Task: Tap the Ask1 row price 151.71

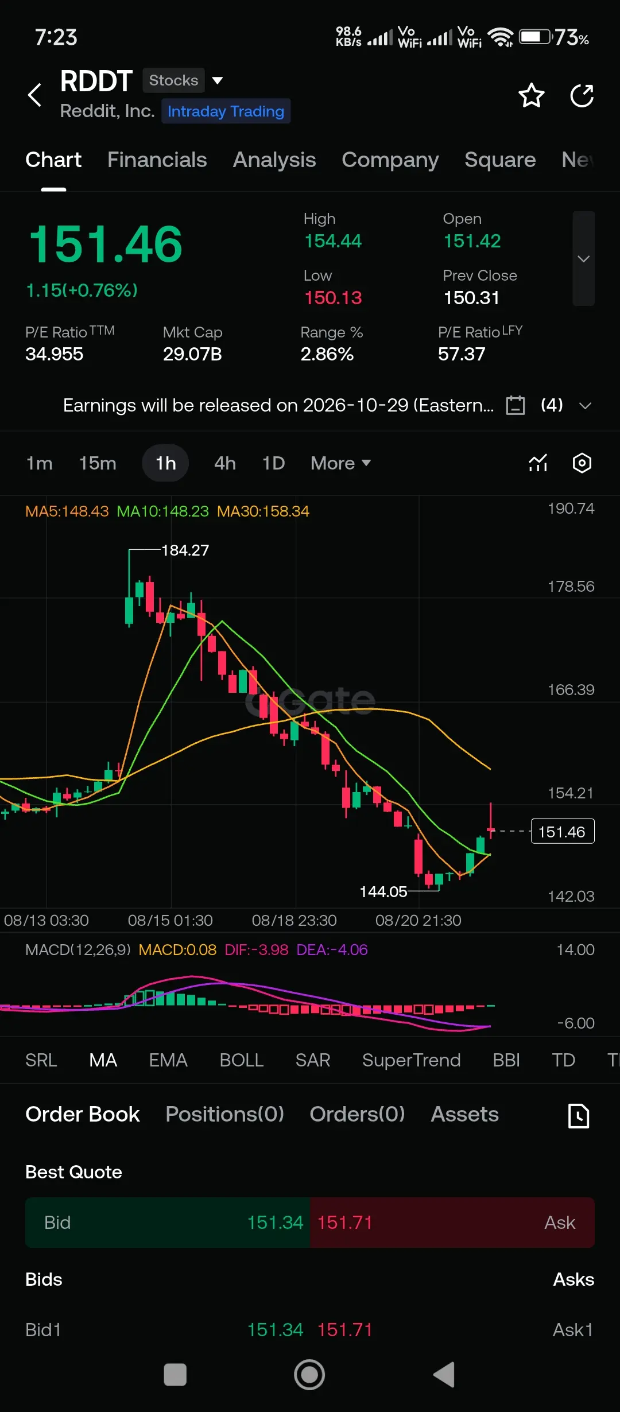Action: (345, 1330)
